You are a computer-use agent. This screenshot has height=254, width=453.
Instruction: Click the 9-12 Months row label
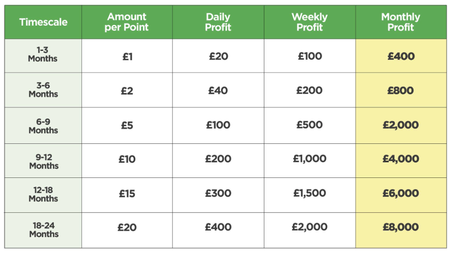[43, 161]
